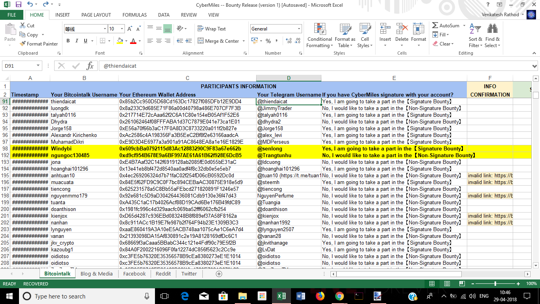Open the General number format dropdown
Image resolution: width=540 pixels, height=304 pixels.
pyautogui.click(x=299, y=29)
